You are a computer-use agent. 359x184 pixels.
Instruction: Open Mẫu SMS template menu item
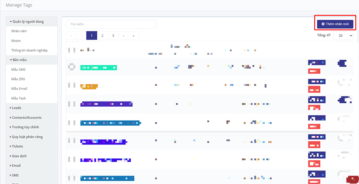(18, 70)
